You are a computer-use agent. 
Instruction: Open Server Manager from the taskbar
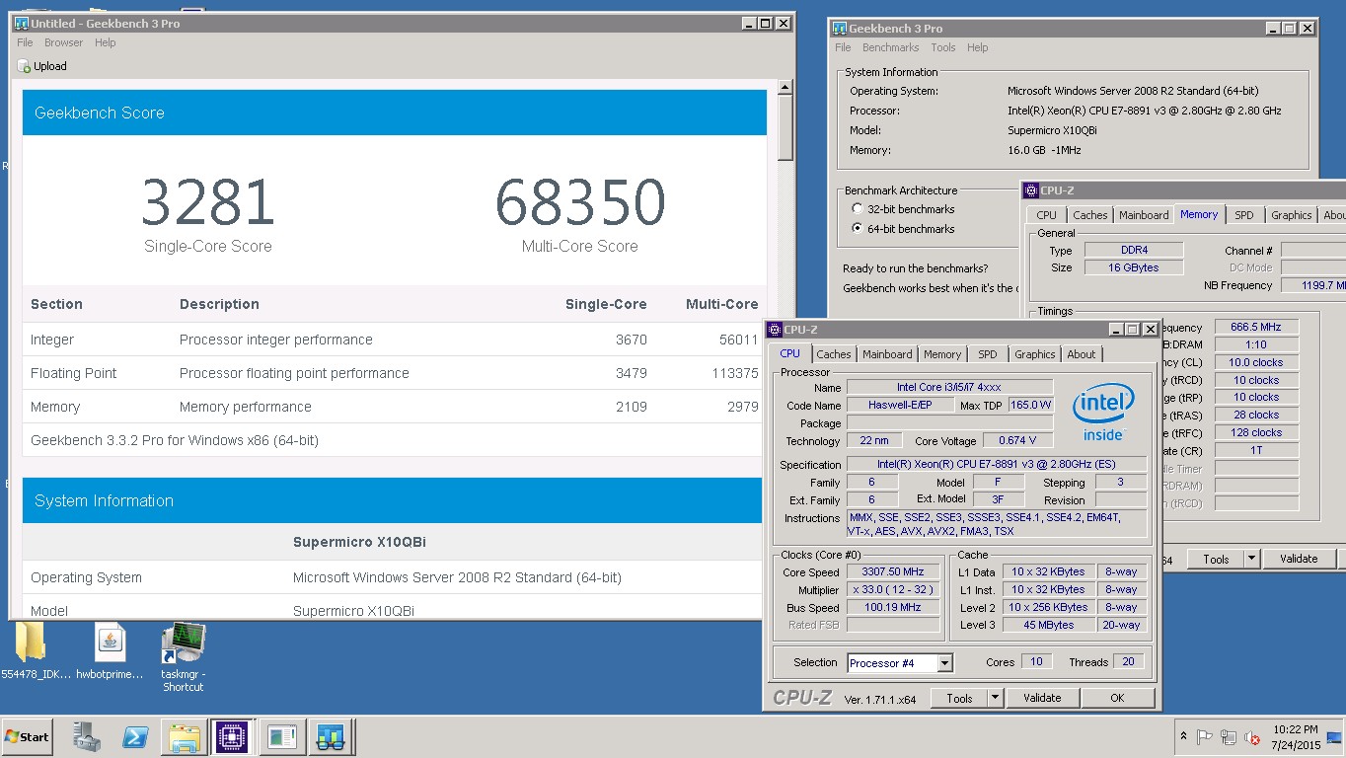point(87,736)
